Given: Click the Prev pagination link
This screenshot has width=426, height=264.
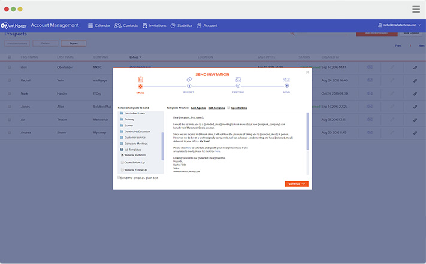Looking at the screenshot, I should (x=398, y=45).
